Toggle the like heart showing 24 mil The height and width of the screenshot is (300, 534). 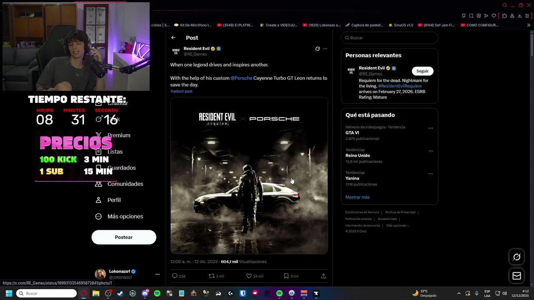click(249, 276)
